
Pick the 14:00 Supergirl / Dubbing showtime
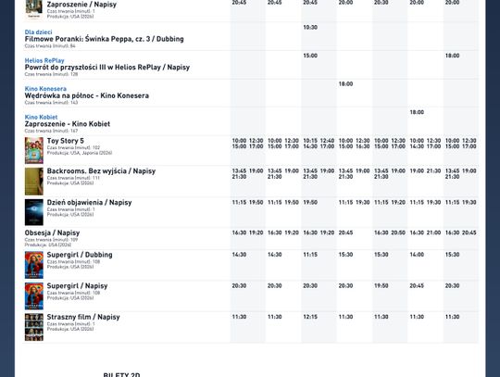tap(417, 255)
